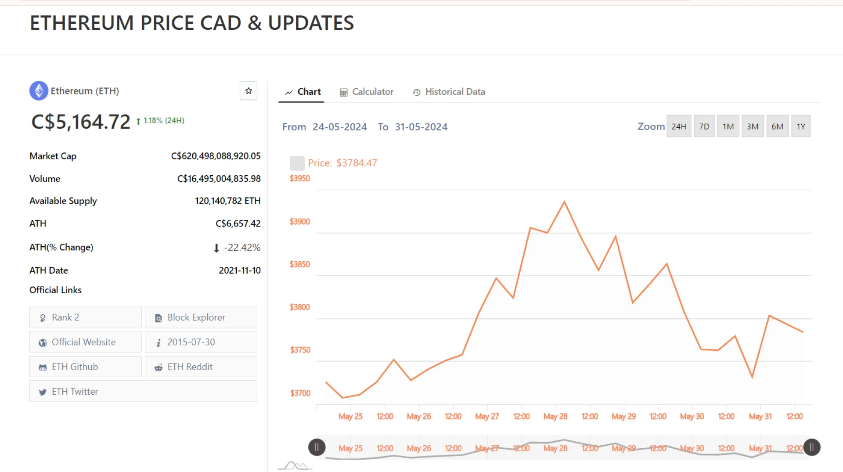Image resolution: width=843 pixels, height=472 pixels.
Task: Click the Ethereum logo icon
Action: (x=39, y=91)
